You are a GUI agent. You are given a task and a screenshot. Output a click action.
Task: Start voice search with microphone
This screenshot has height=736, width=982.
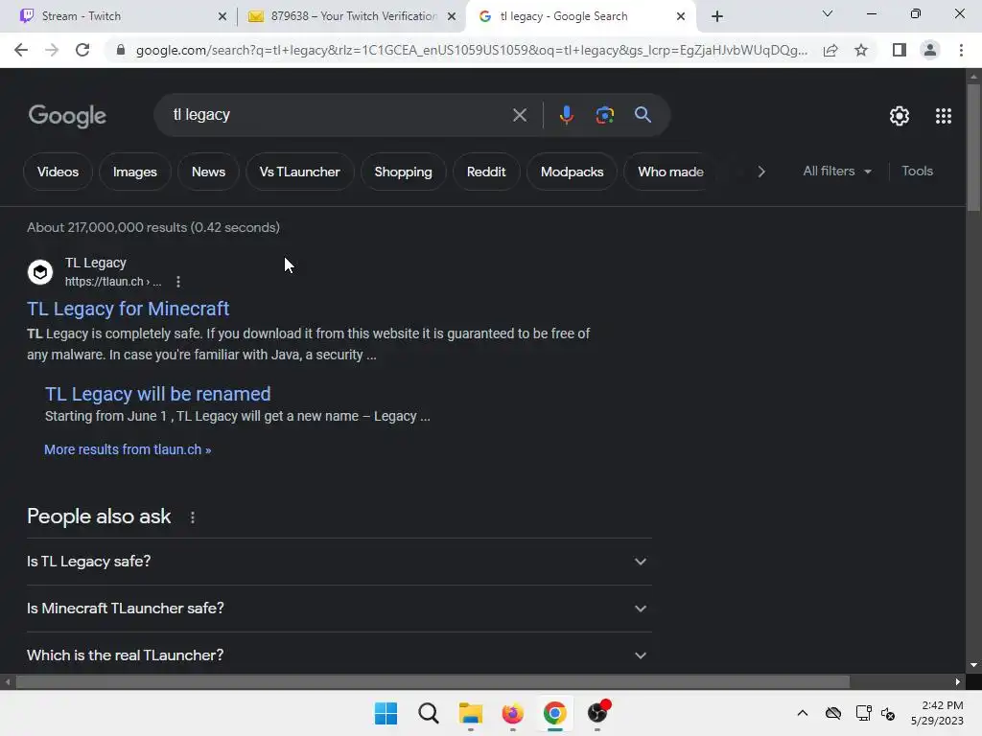click(566, 115)
